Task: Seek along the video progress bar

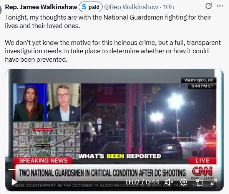Action: 114,169
